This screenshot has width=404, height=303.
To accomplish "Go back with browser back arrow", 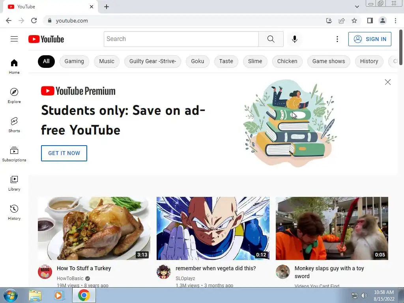I will (9, 21).
